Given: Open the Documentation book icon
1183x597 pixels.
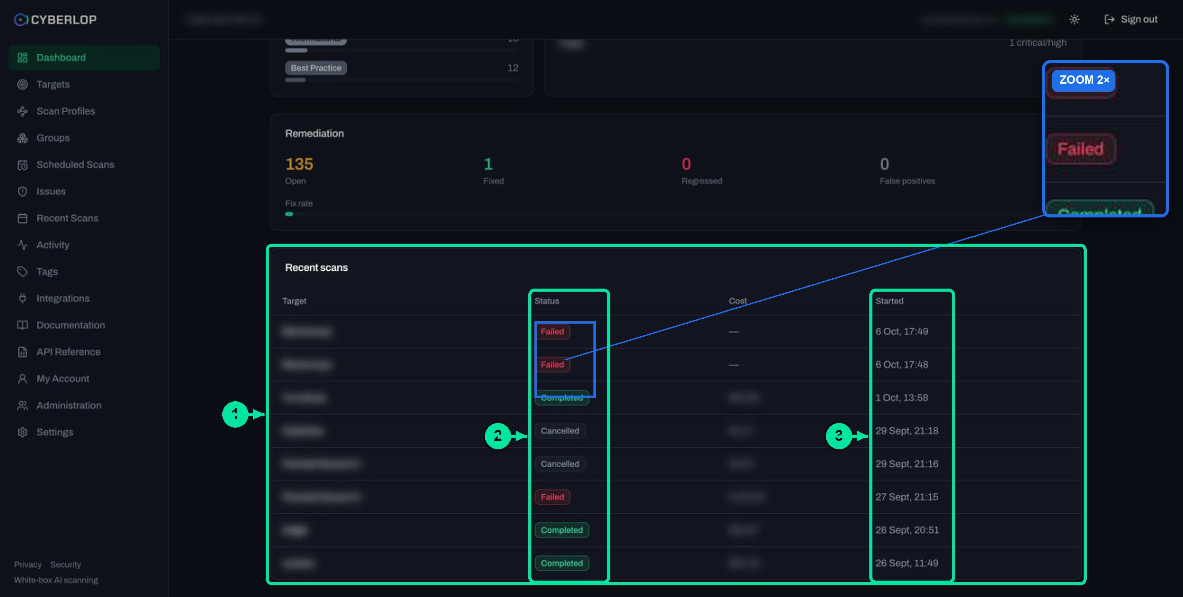Looking at the screenshot, I should click(x=22, y=325).
